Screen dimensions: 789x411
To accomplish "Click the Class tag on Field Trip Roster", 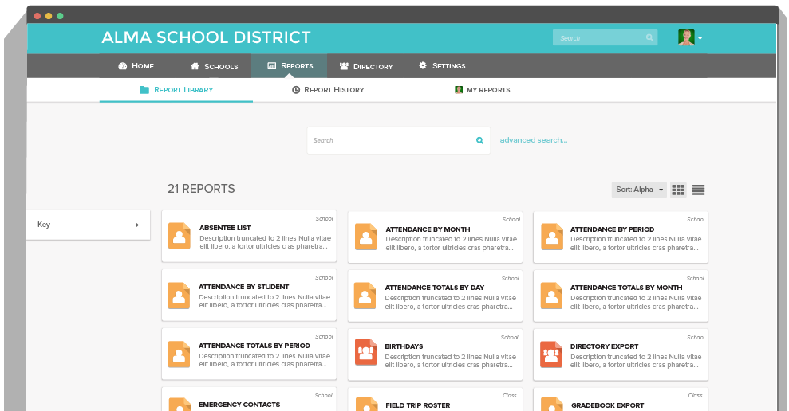I will point(509,396).
